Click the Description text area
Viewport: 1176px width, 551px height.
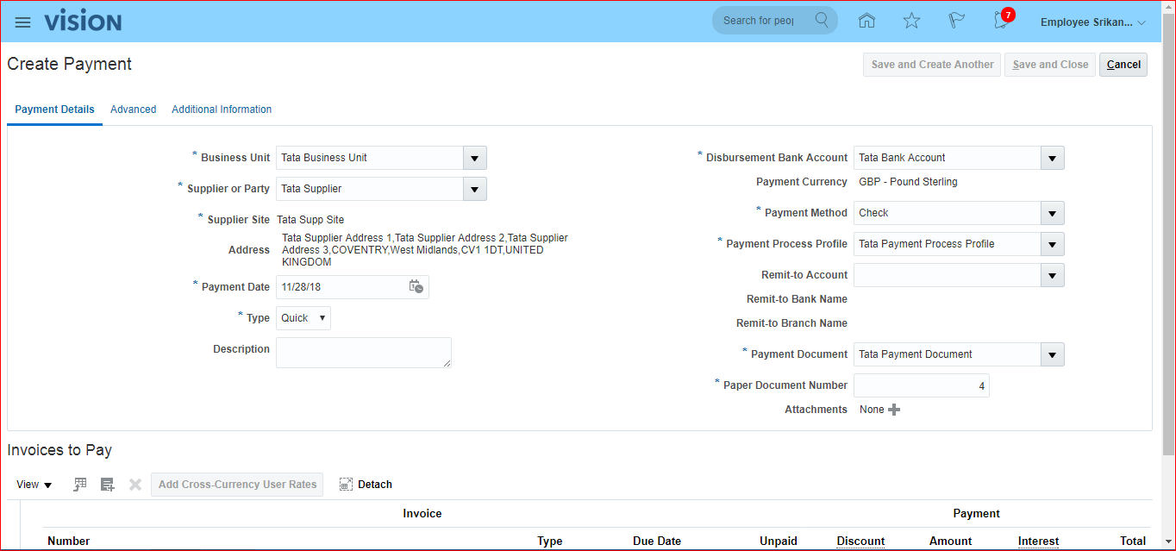[363, 353]
